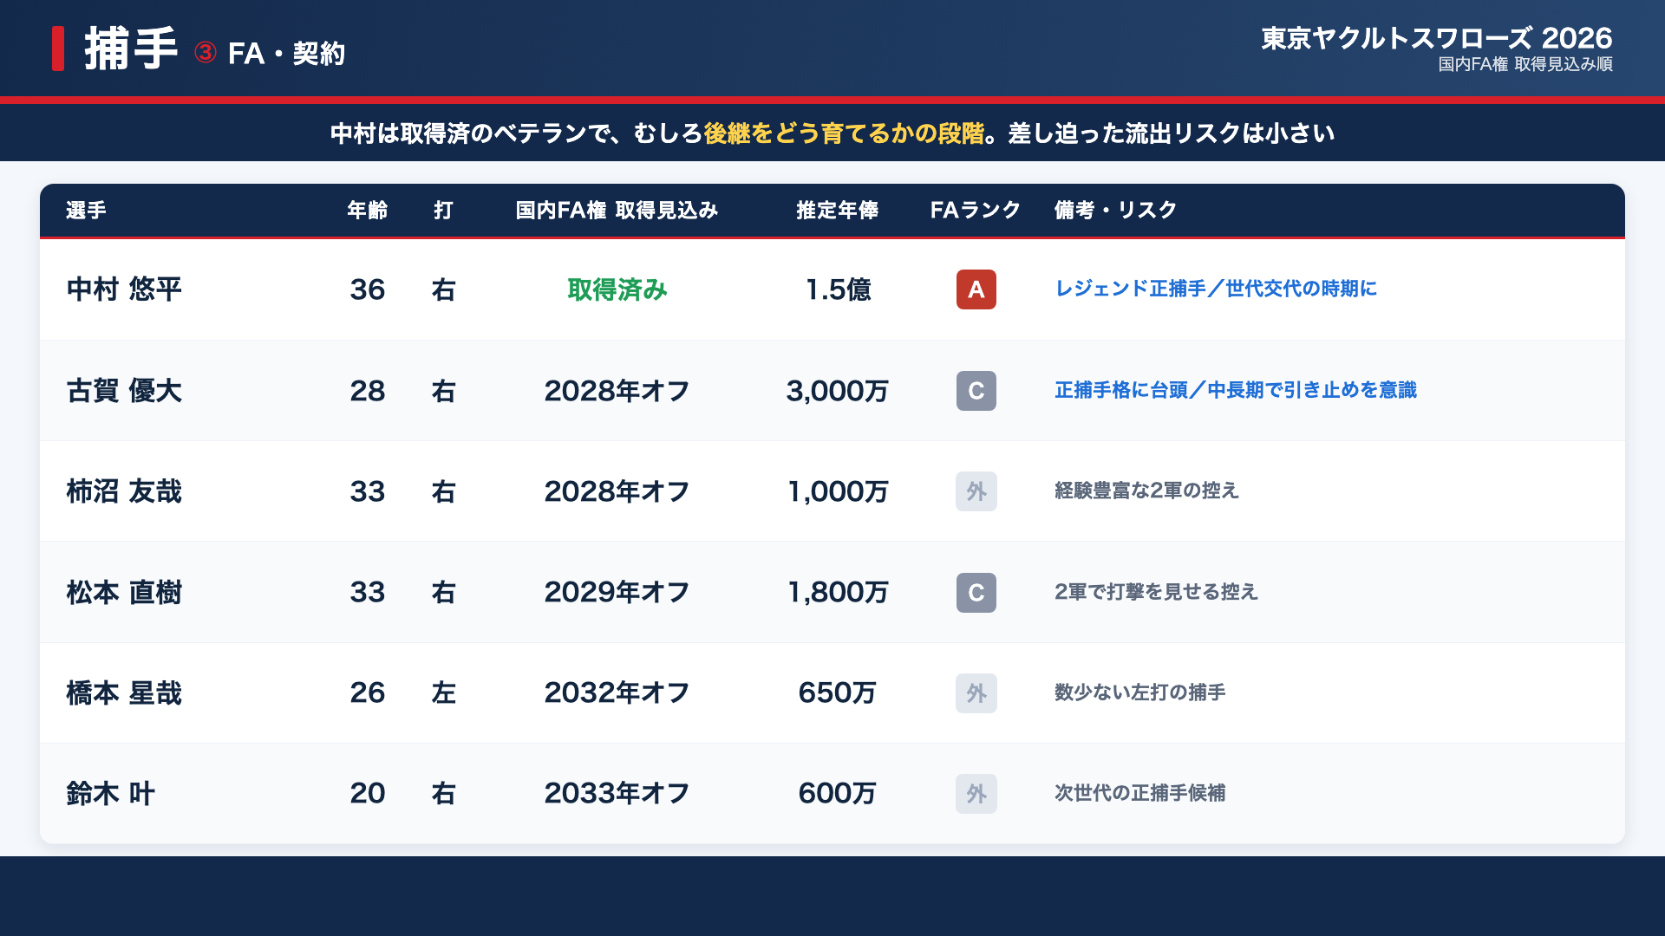Select player name 古賀 優大
Viewport: 1665px width, 936px height.
click(x=124, y=391)
